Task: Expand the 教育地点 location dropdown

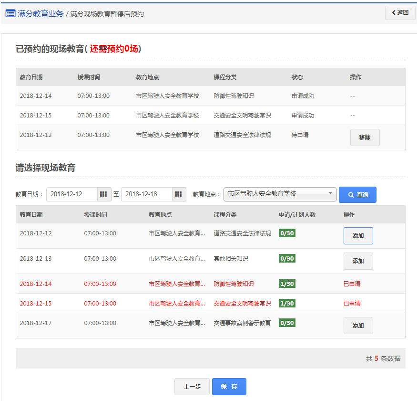Action: (280, 194)
